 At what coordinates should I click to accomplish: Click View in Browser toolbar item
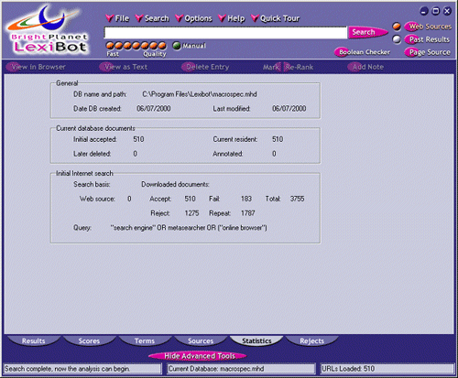pos(37,67)
